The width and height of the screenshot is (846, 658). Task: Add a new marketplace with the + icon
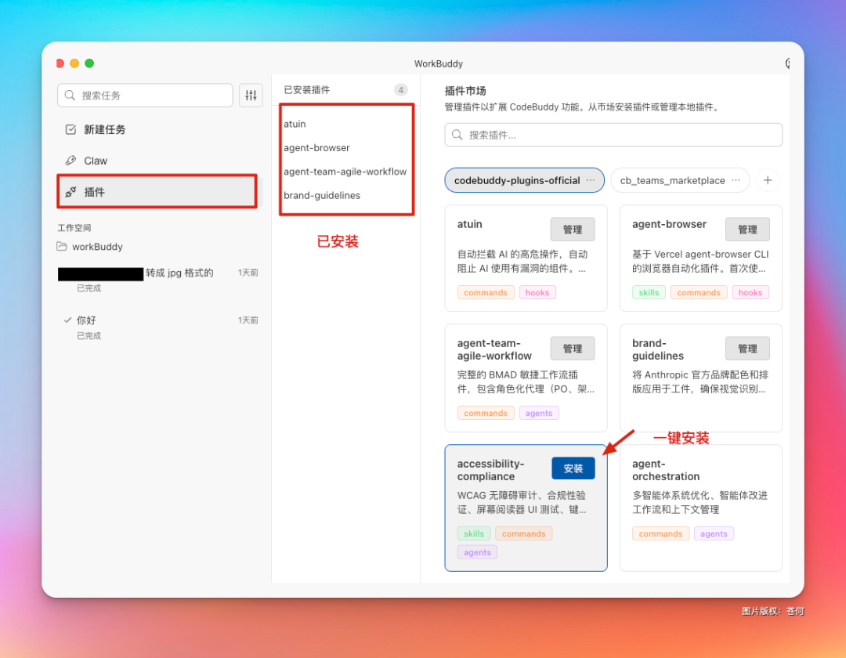coord(768,180)
